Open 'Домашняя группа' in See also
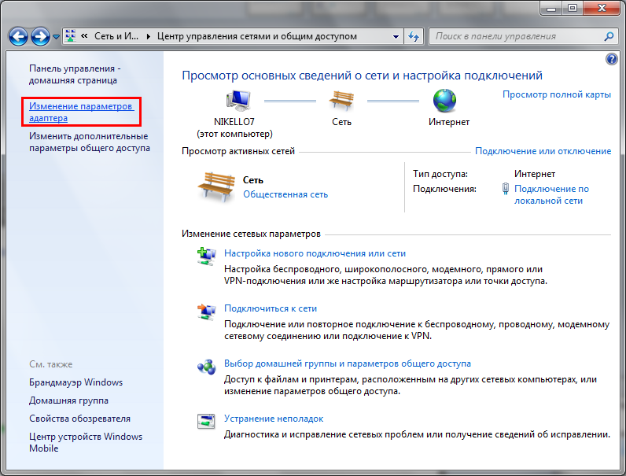 [68, 400]
